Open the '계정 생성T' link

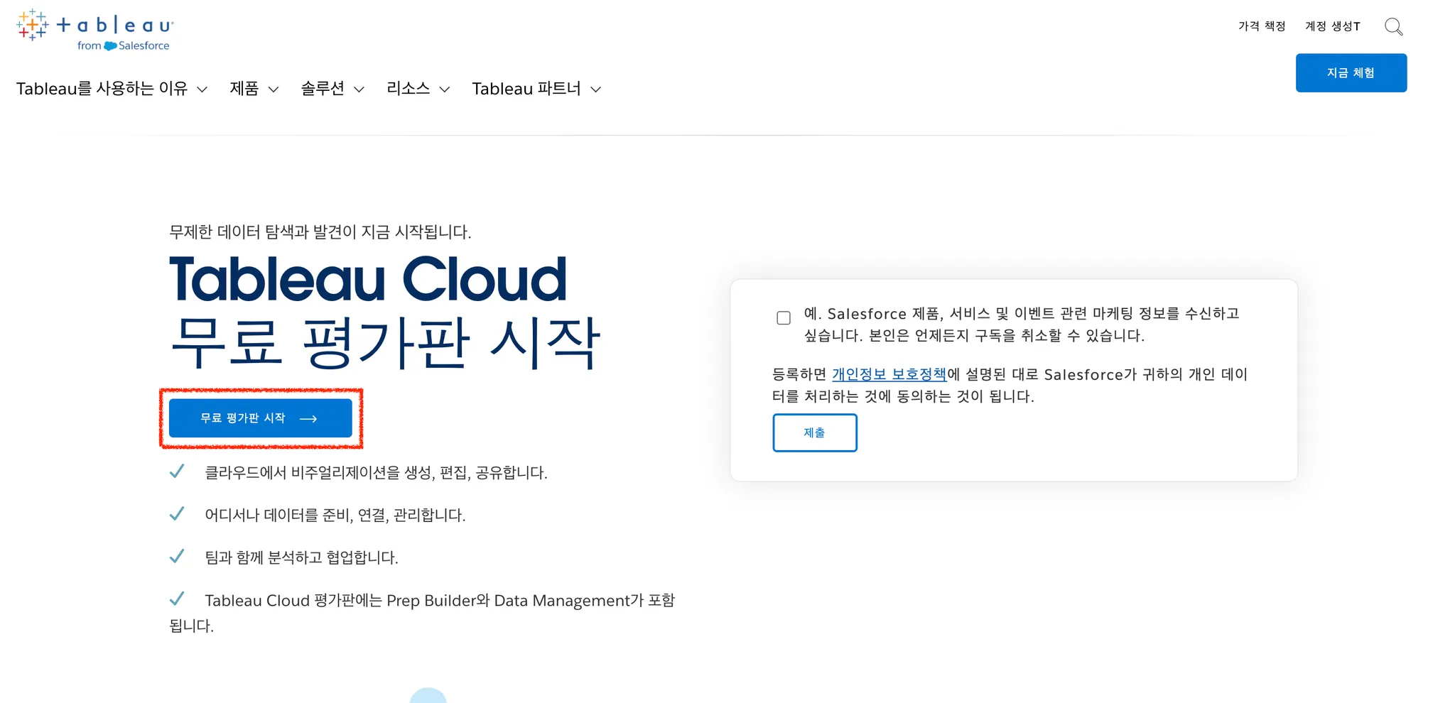coord(1333,26)
